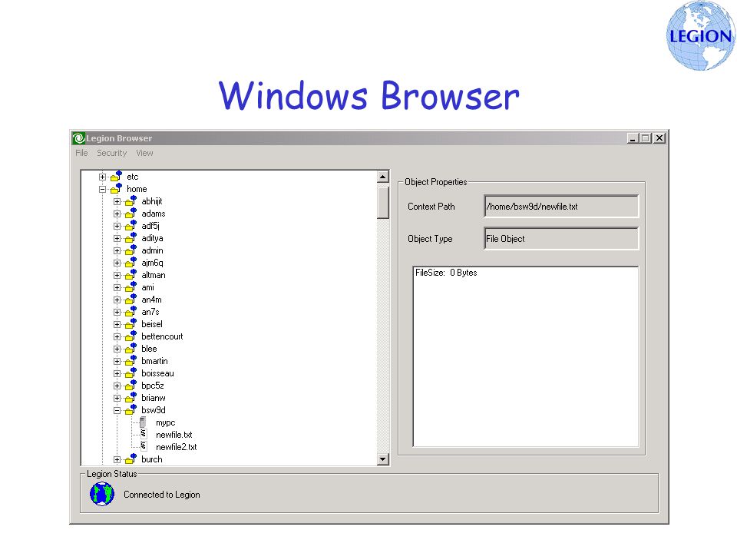Open the Security menu
Viewport: 737px width, 553px height.
112,153
